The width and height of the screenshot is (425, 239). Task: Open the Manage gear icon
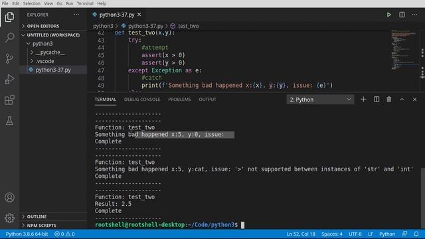point(9,218)
